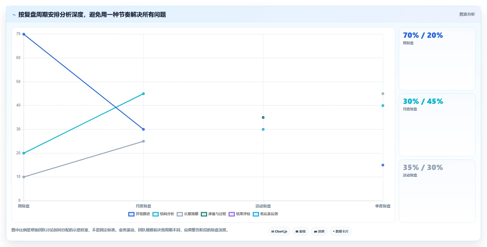Image resolution: width=487 pixels, height=247 pixels.
Task: Open the Chart.js chip
Action: (279, 231)
